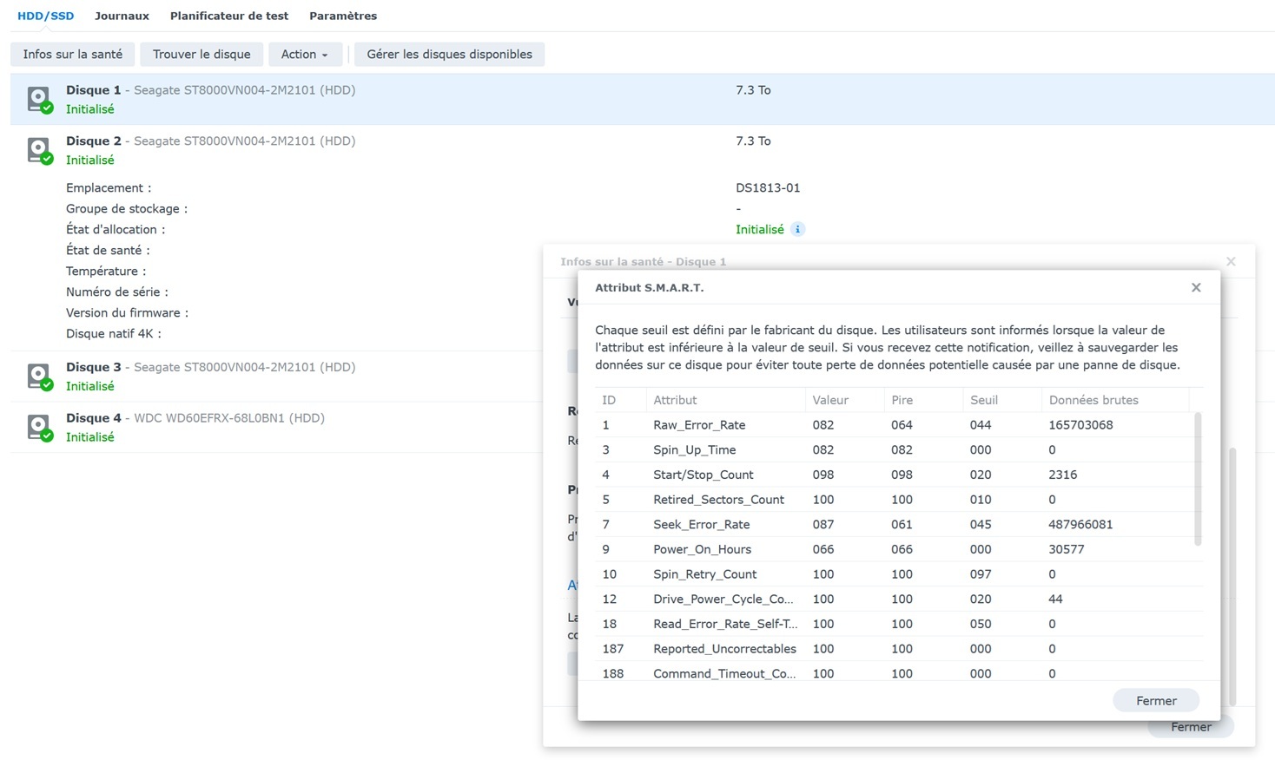Screen dimensions: 1275x760
Task: Click the DS1813-01 location value
Action: point(768,187)
